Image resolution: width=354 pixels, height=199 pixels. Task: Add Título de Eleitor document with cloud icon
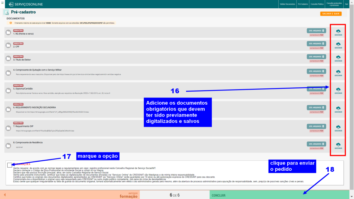[338, 58]
